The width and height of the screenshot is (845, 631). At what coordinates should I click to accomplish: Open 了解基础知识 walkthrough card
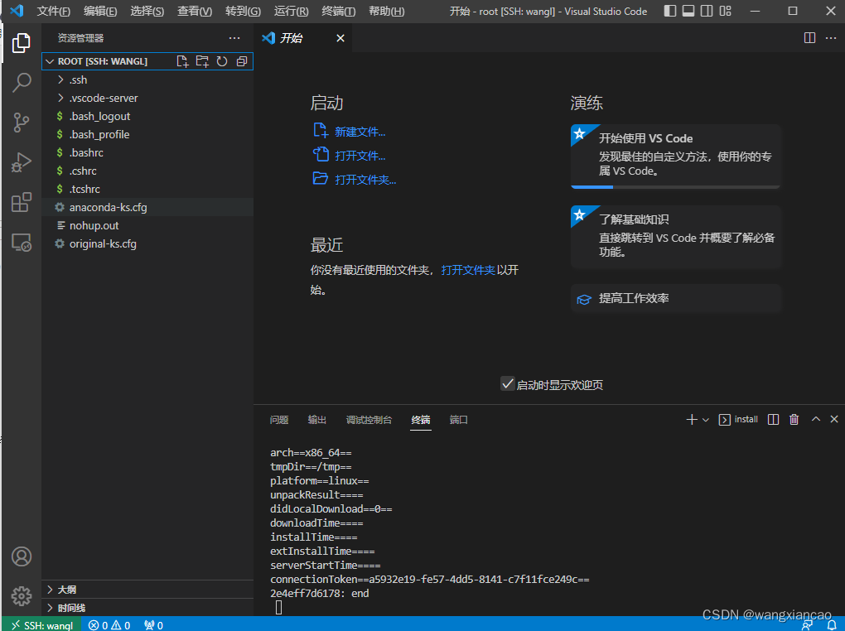click(x=676, y=237)
